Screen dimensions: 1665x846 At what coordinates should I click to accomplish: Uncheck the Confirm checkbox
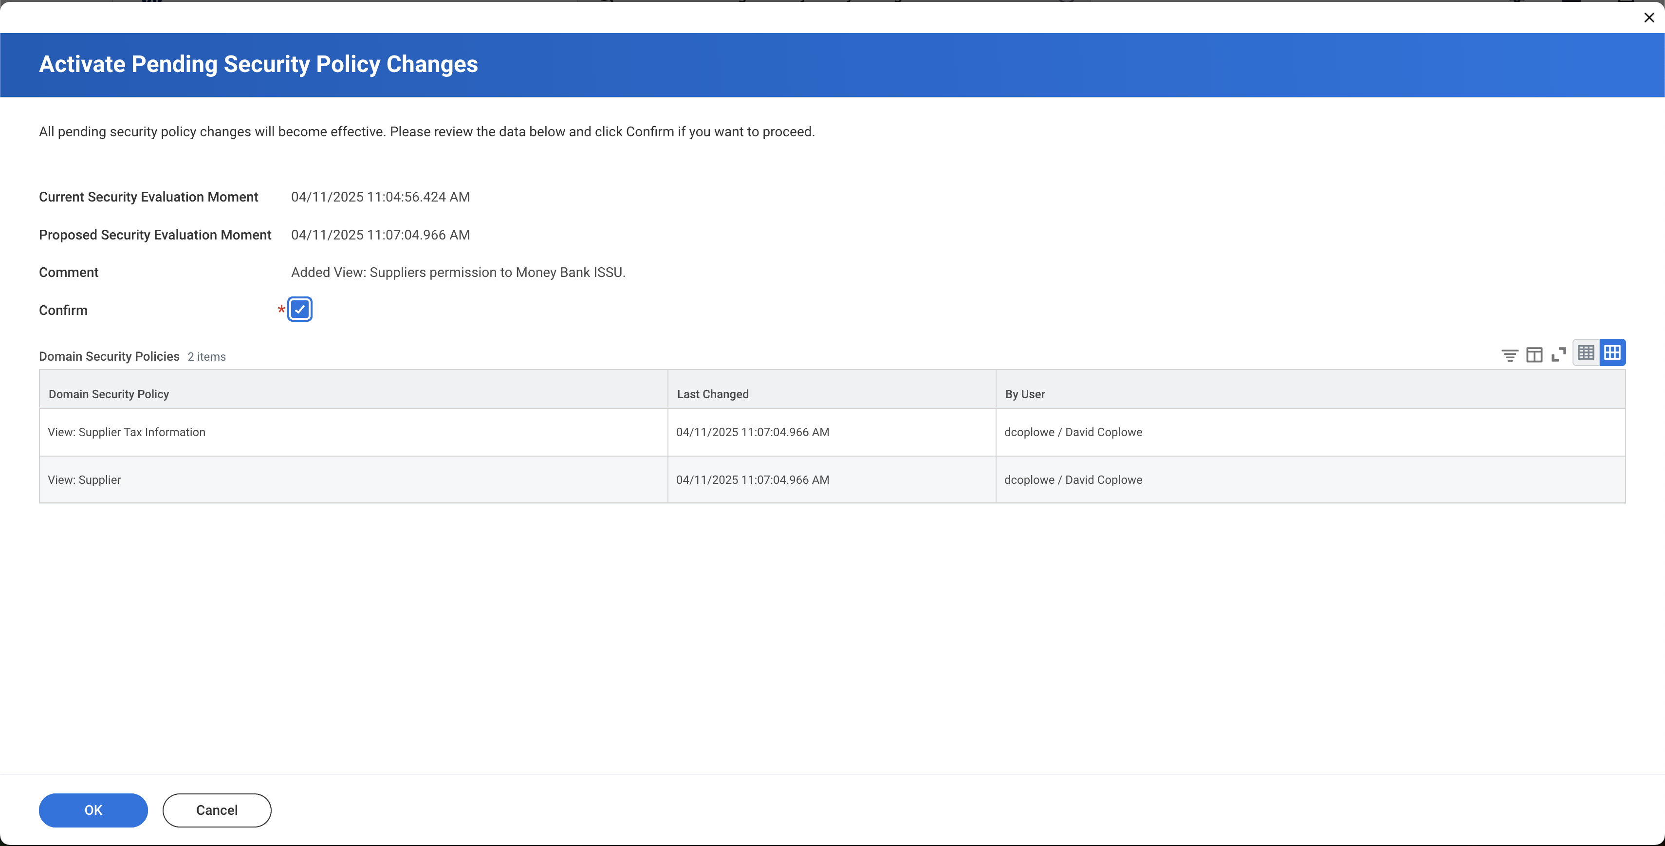[x=299, y=310]
